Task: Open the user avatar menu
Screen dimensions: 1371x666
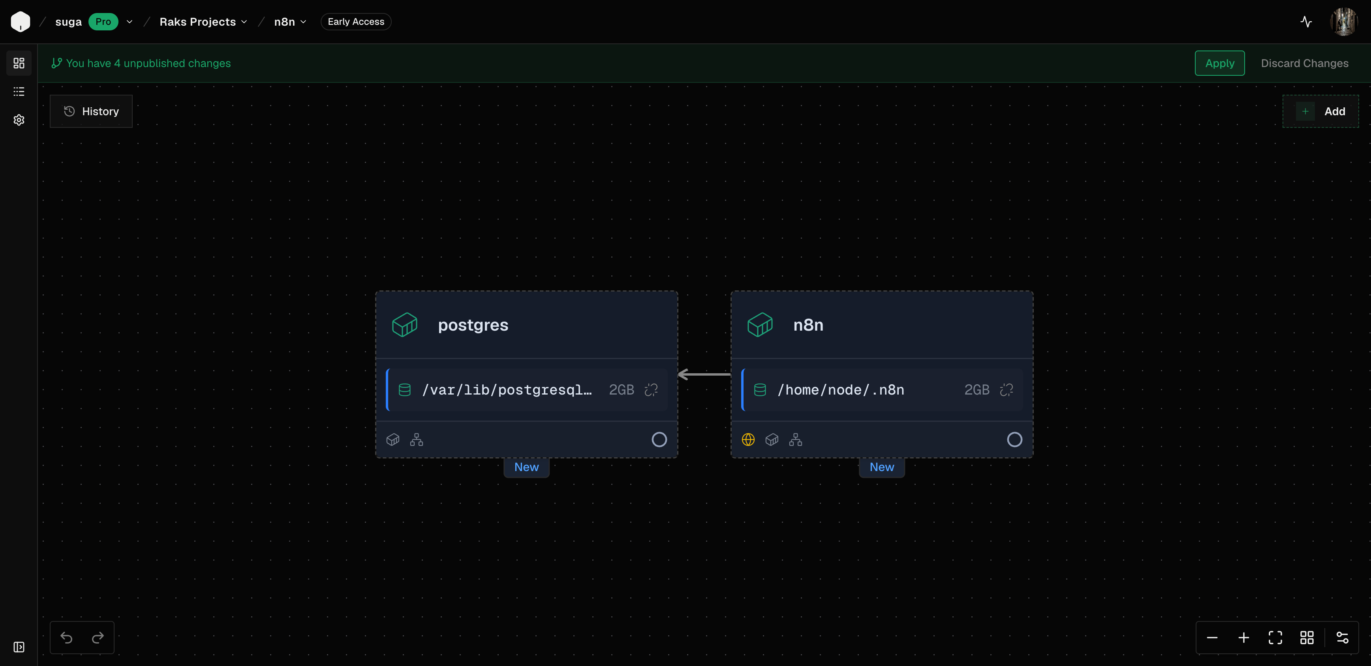Action: [x=1344, y=22]
